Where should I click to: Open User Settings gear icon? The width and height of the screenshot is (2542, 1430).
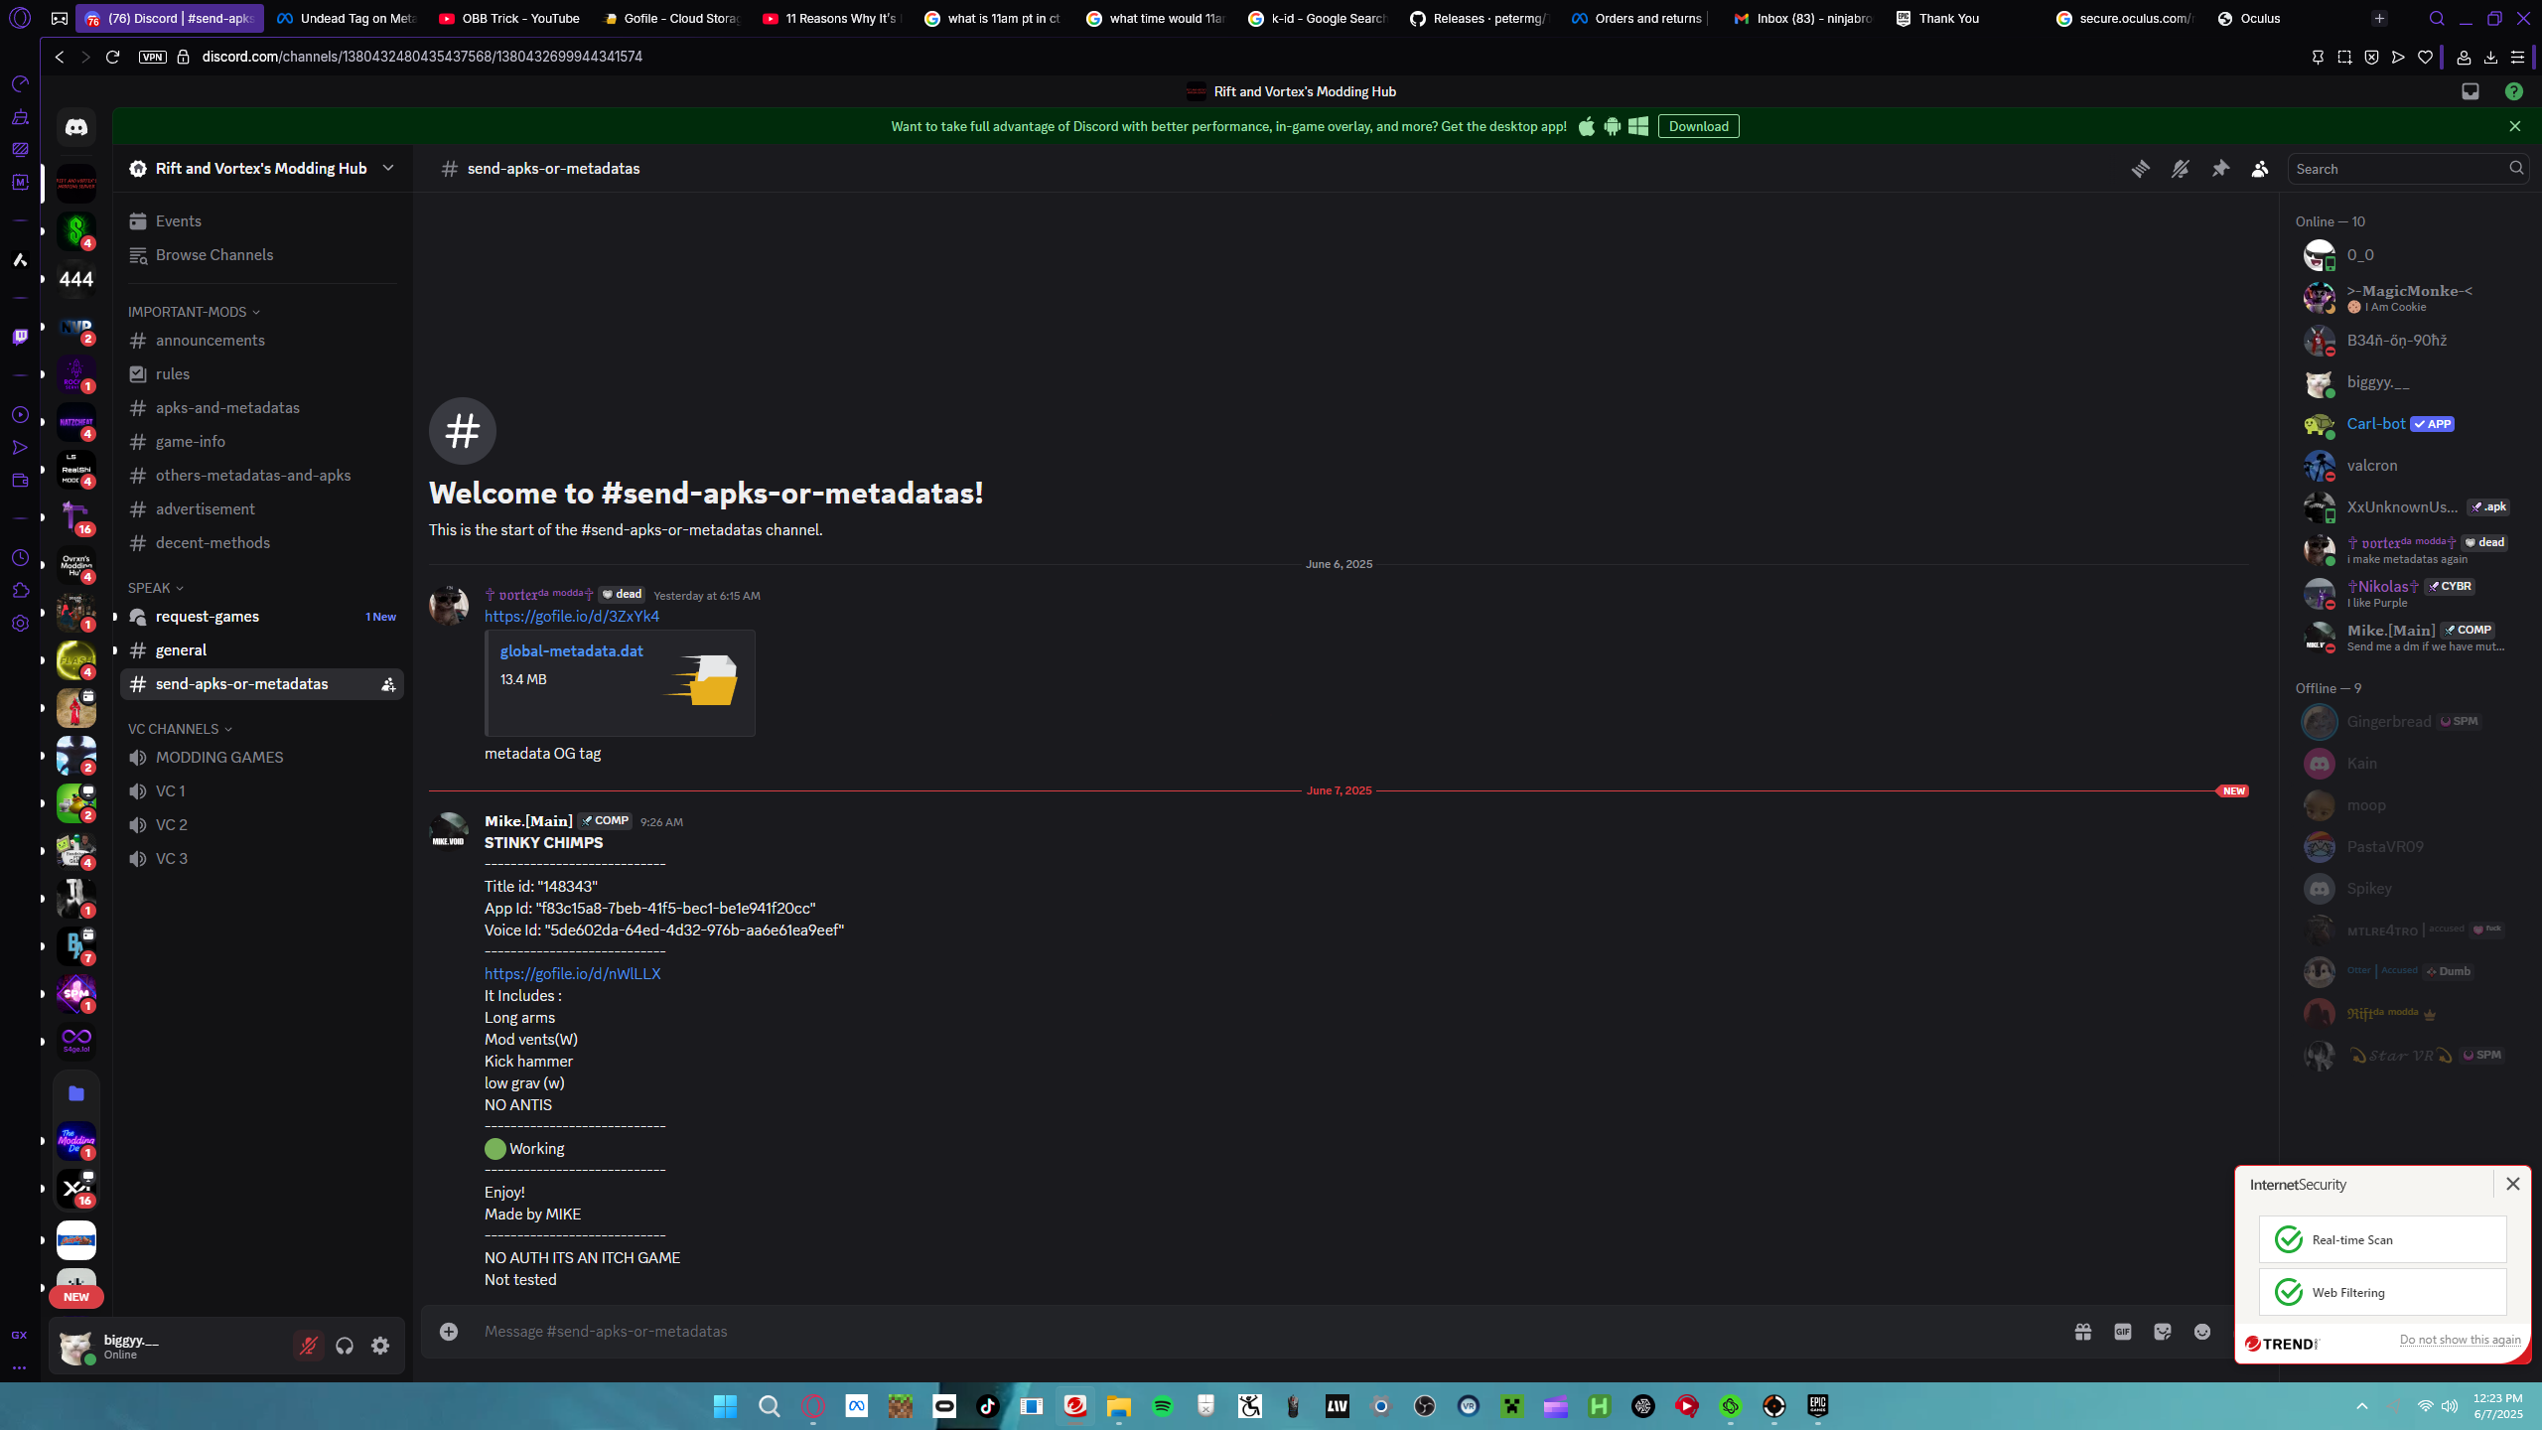tap(380, 1346)
